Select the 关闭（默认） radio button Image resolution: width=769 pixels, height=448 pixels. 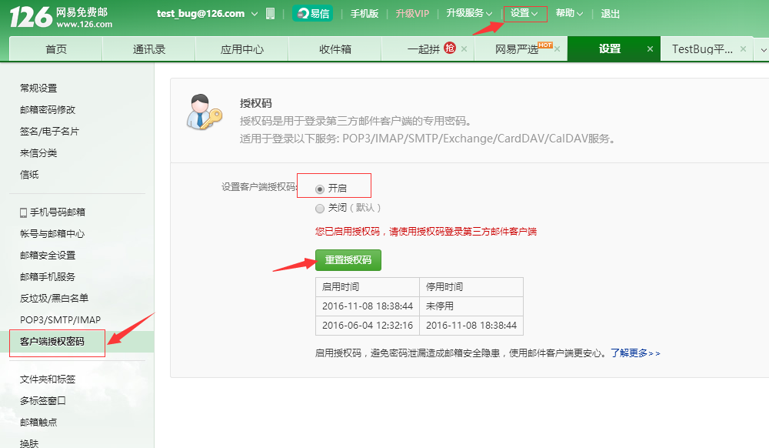tap(319, 208)
